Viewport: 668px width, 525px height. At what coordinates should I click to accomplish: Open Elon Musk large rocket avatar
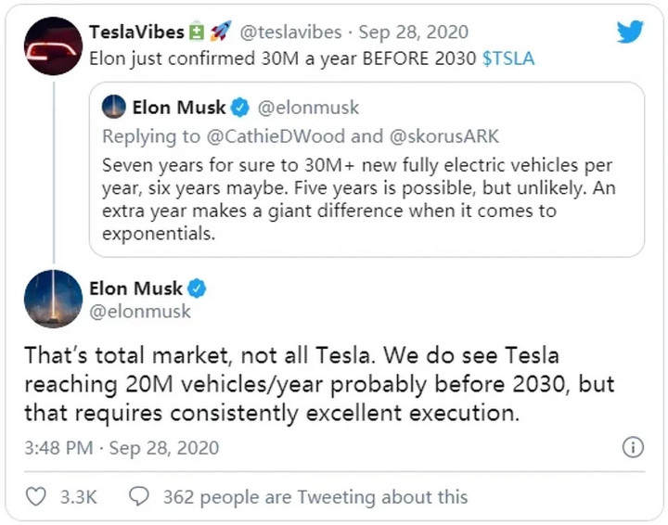pos(53,299)
